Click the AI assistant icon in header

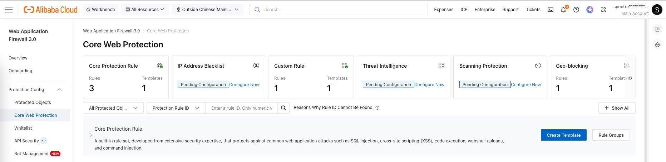tap(590, 10)
